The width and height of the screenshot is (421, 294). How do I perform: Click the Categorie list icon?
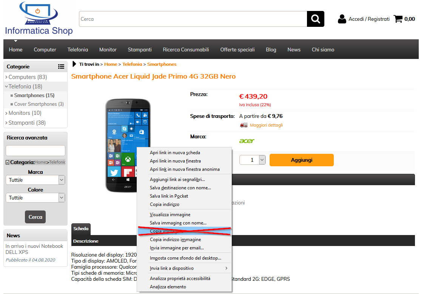coord(61,67)
